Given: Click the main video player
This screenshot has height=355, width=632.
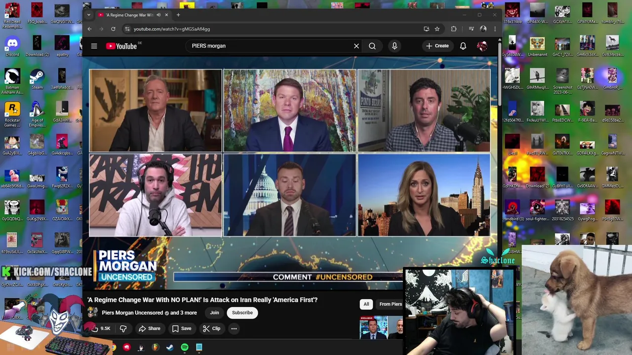Looking at the screenshot, I should click(x=290, y=173).
